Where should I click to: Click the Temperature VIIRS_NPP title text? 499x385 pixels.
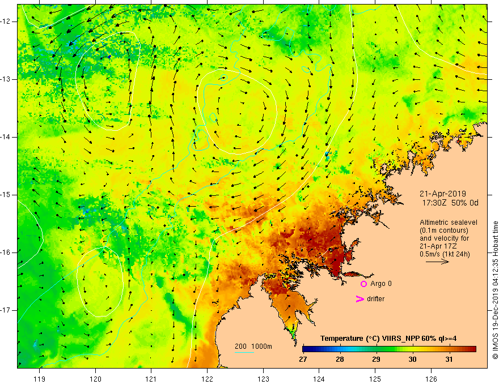388,339
